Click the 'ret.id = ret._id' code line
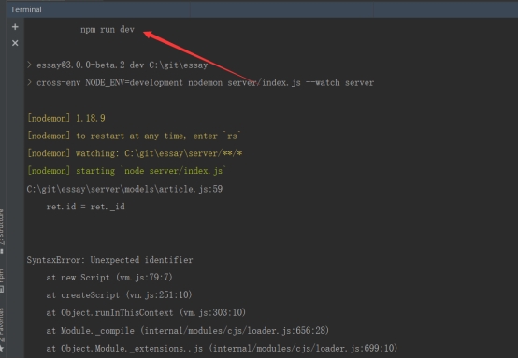The width and height of the screenshot is (518, 359). (86, 207)
